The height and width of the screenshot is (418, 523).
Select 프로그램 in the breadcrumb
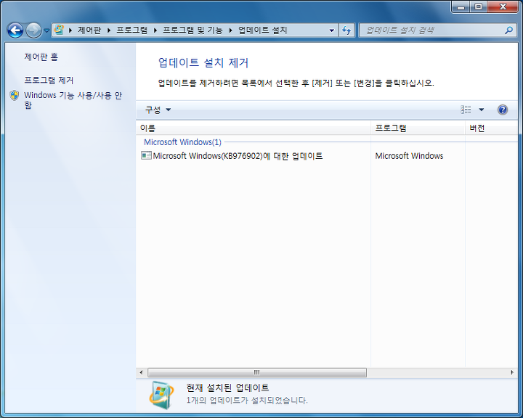pyautogui.click(x=131, y=30)
